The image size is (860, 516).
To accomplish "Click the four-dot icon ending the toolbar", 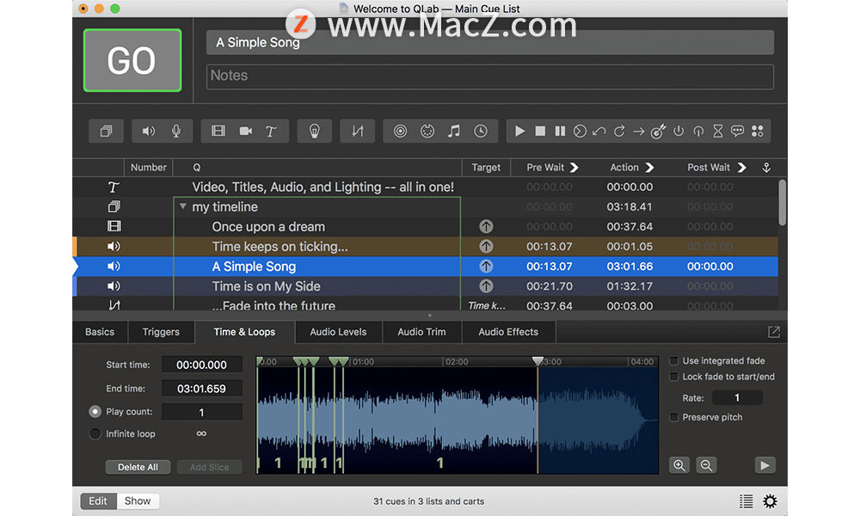I will pyautogui.click(x=758, y=131).
